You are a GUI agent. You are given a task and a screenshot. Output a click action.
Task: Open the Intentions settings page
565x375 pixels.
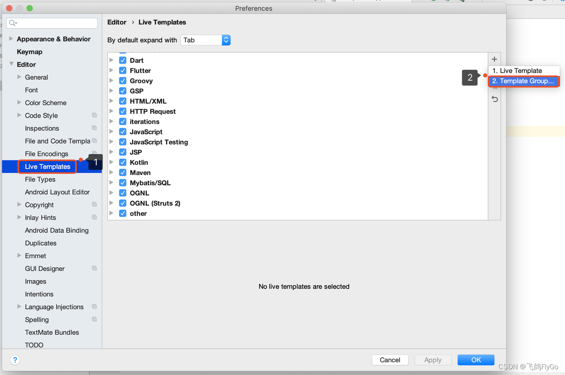39,294
